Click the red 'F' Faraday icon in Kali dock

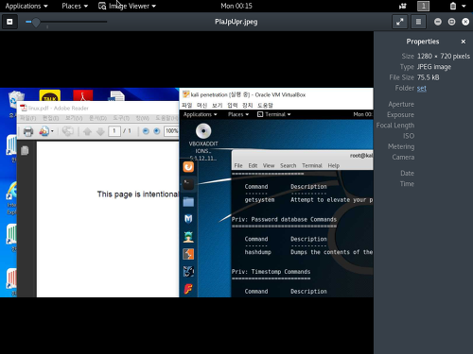tap(188, 289)
